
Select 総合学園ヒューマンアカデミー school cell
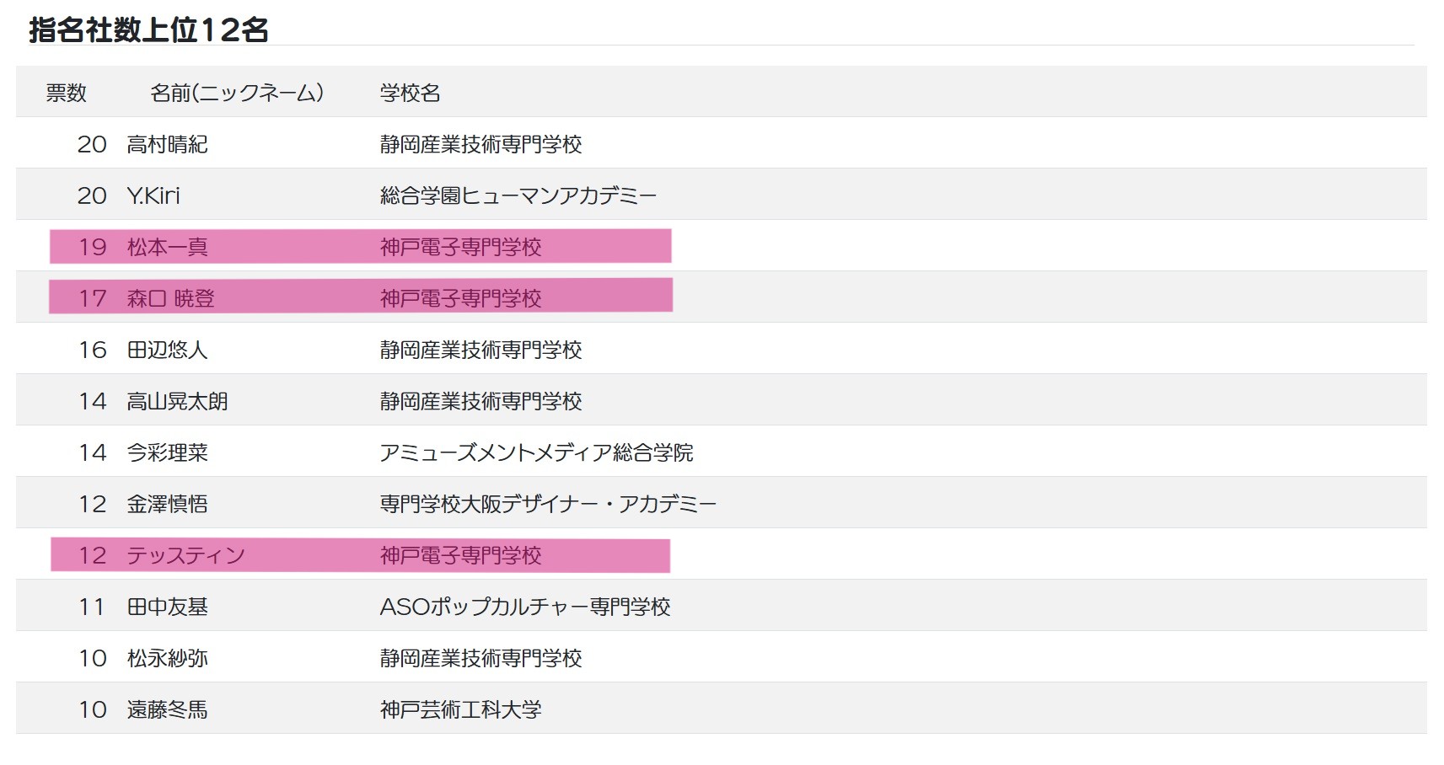[518, 195]
